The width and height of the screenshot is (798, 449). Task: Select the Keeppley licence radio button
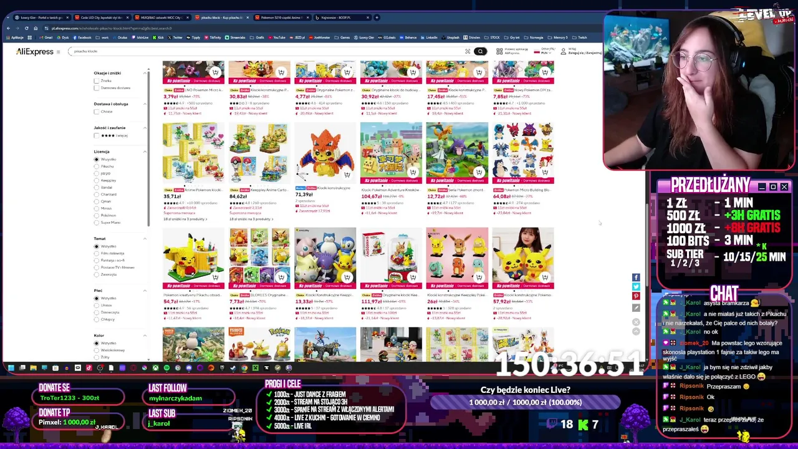pyautogui.click(x=97, y=180)
